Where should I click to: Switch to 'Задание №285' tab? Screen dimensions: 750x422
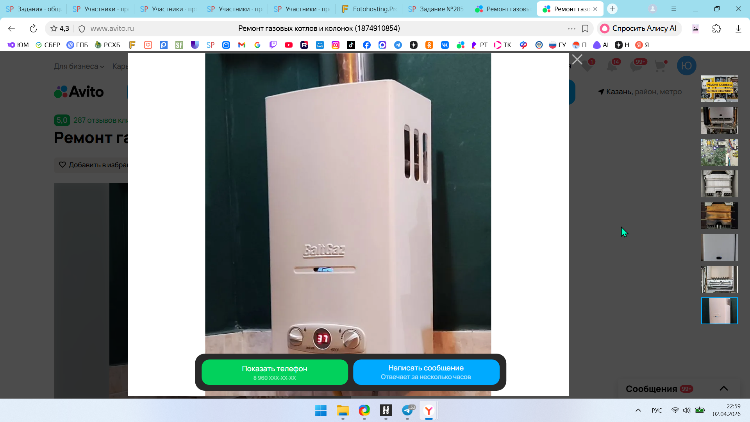[436, 9]
